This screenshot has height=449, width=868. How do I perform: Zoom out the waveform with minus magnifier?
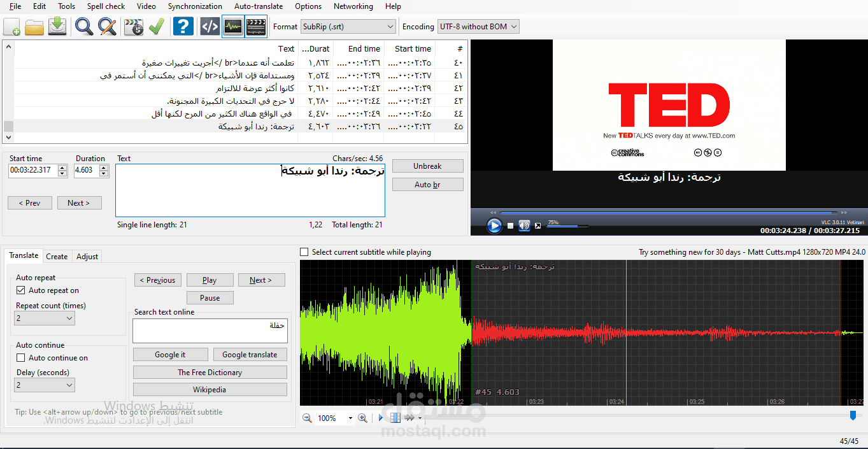tap(307, 418)
